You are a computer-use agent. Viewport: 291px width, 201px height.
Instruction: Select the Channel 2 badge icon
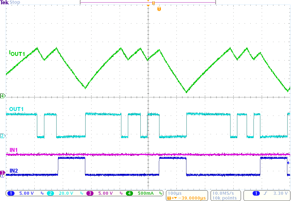(x=51, y=193)
